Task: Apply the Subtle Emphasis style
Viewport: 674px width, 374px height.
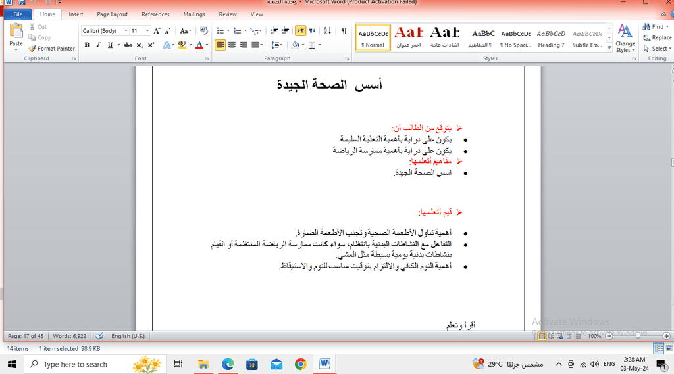Action: click(586, 37)
